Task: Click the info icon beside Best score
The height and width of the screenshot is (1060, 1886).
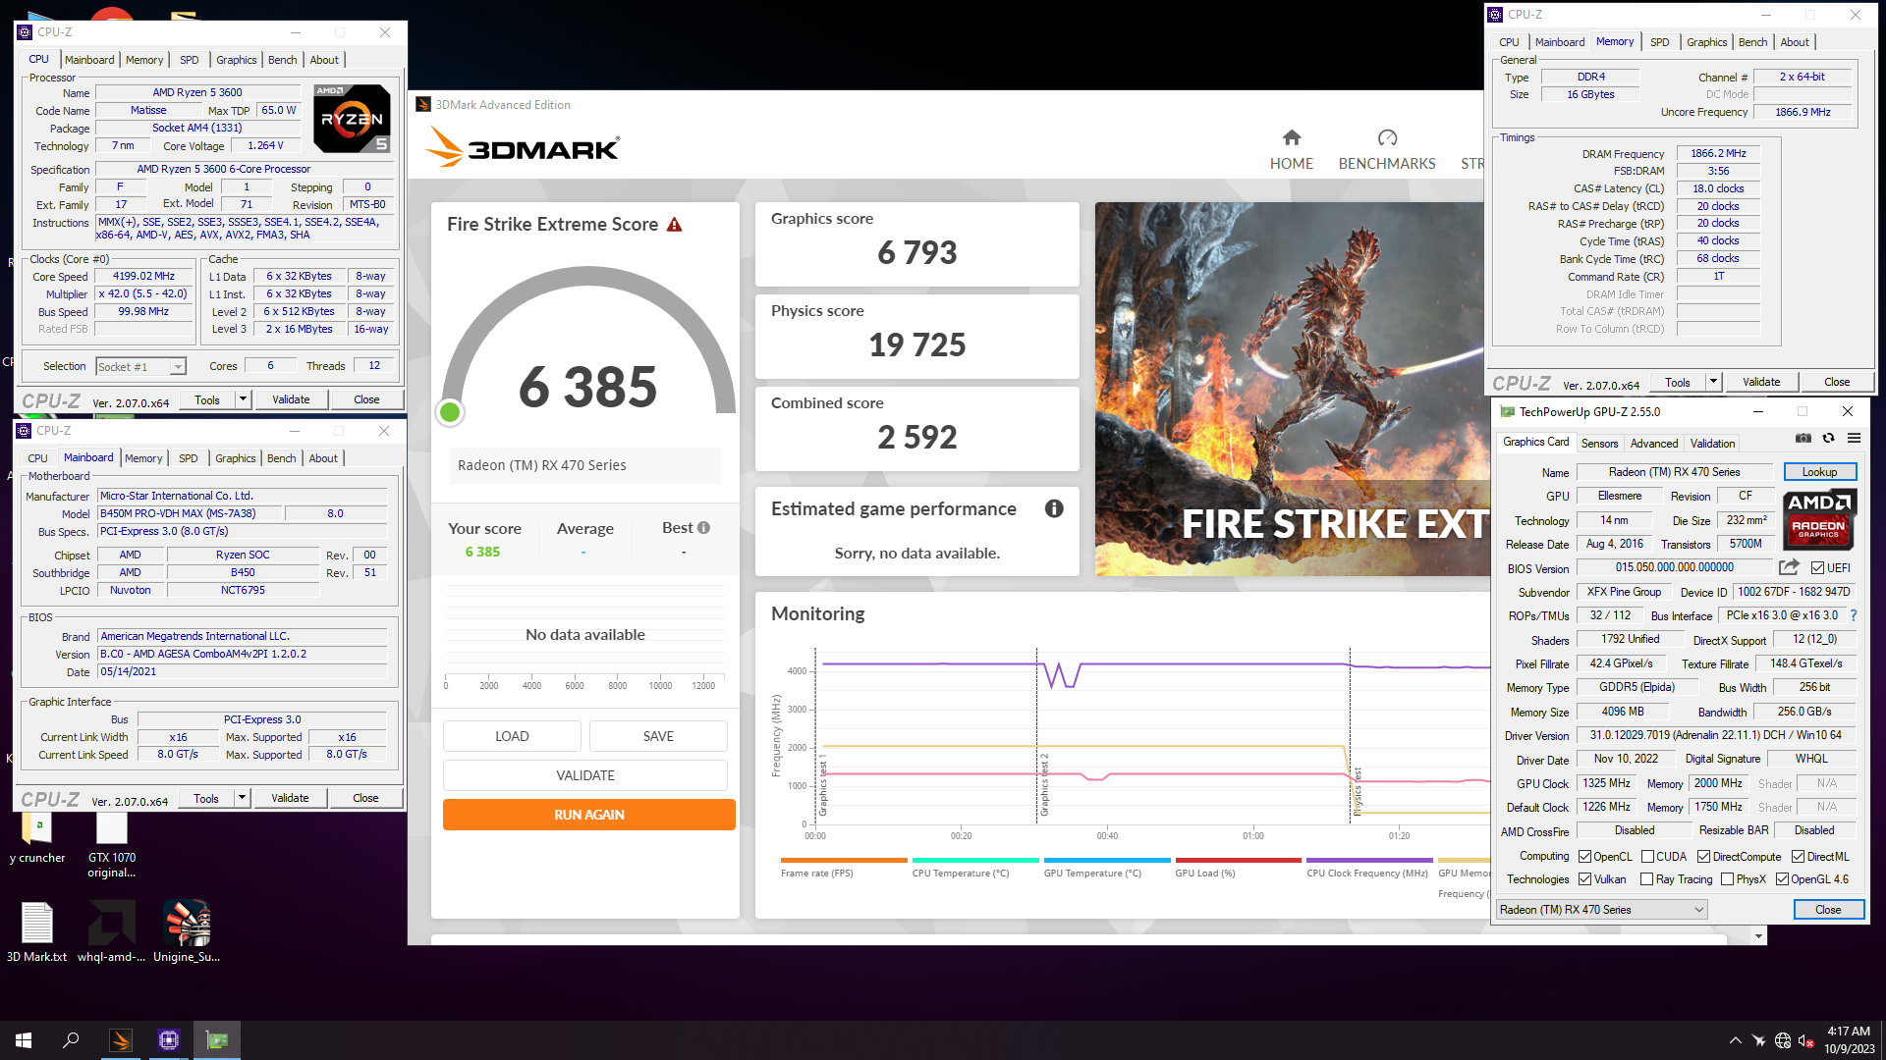Action: 703,528
